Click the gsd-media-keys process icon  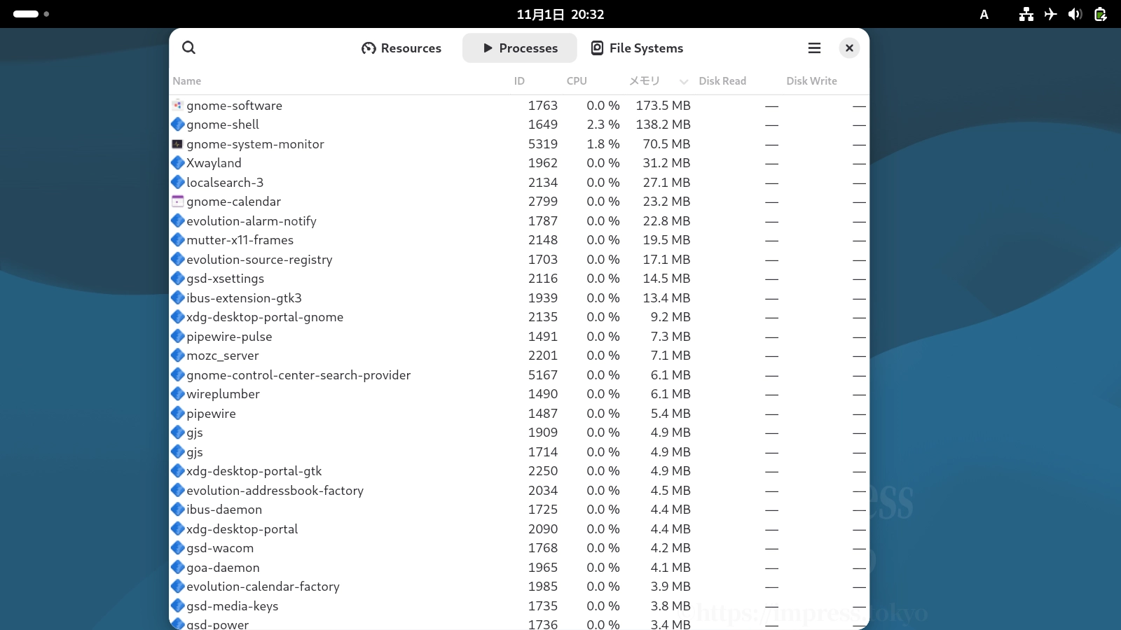click(x=178, y=605)
